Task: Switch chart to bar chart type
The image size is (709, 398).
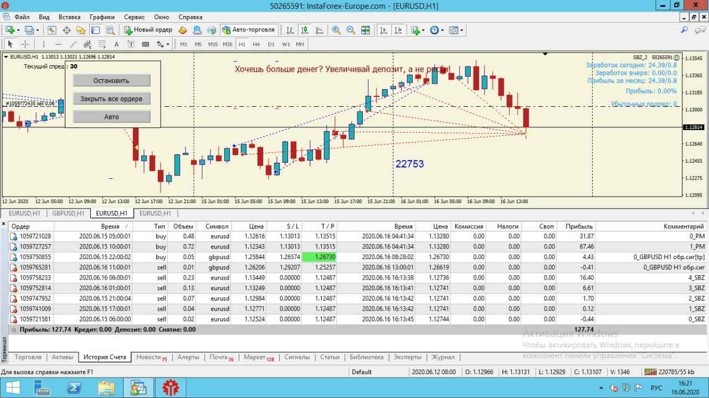Action: [290, 30]
